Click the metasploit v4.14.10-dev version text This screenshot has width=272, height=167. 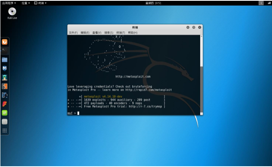point(103,96)
